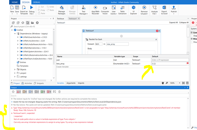197x130 pixels.
Task: Expand UiPath.Mail.Activities dependency
Action: 18,48
